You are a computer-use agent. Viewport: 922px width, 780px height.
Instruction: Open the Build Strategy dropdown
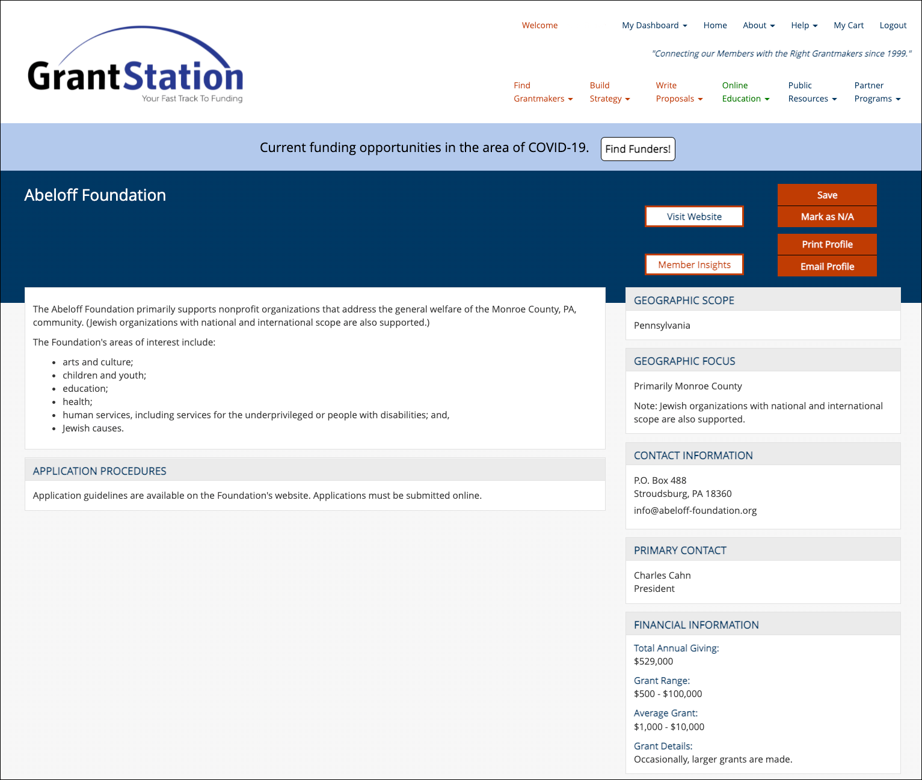[x=609, y=92]
